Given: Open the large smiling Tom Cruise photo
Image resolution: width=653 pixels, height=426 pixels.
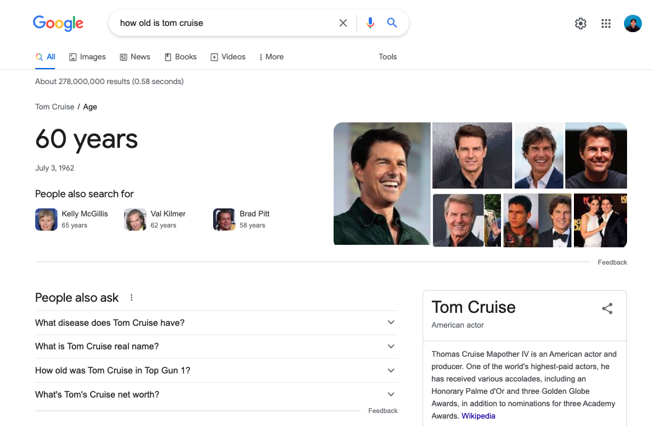Looking at the screenshot, I should (382, 184).
